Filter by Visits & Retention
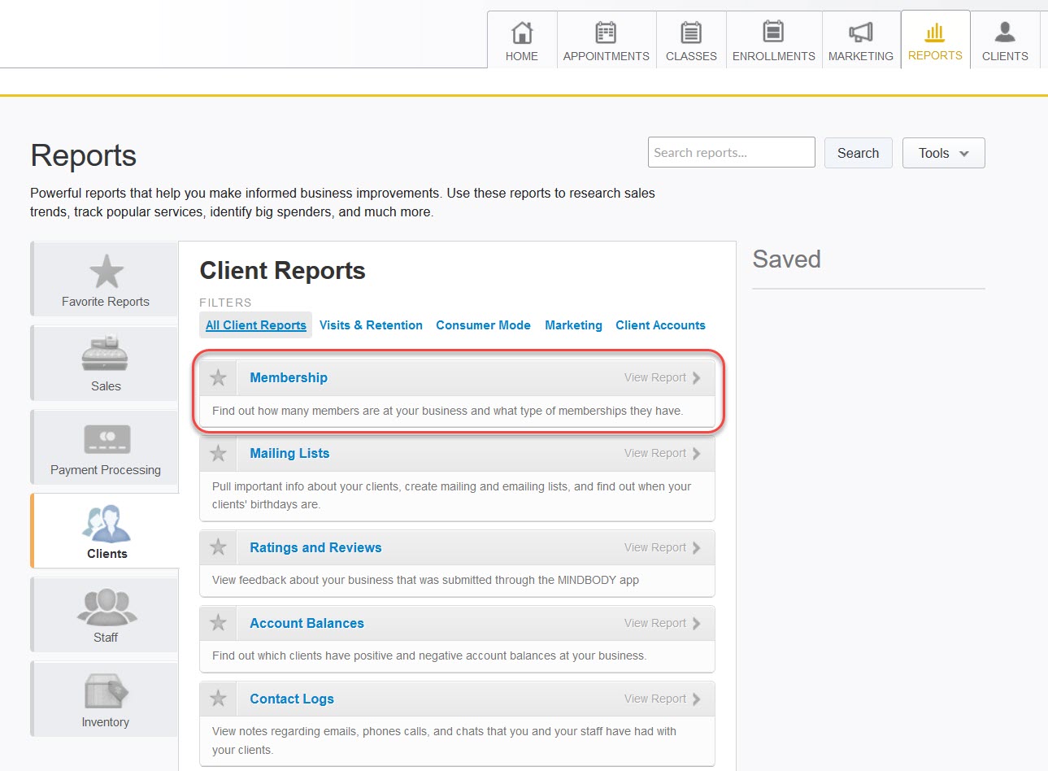 pos(371,325)
